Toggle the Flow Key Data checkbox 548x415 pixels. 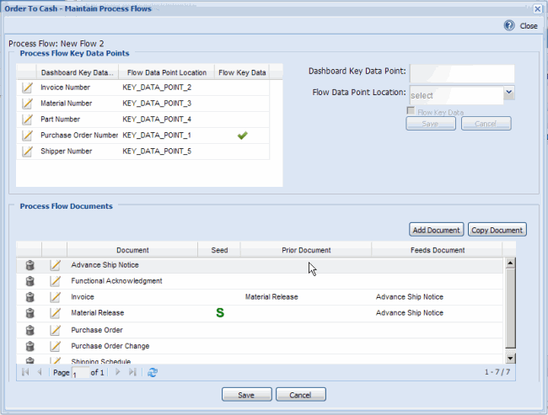point(411,110)
